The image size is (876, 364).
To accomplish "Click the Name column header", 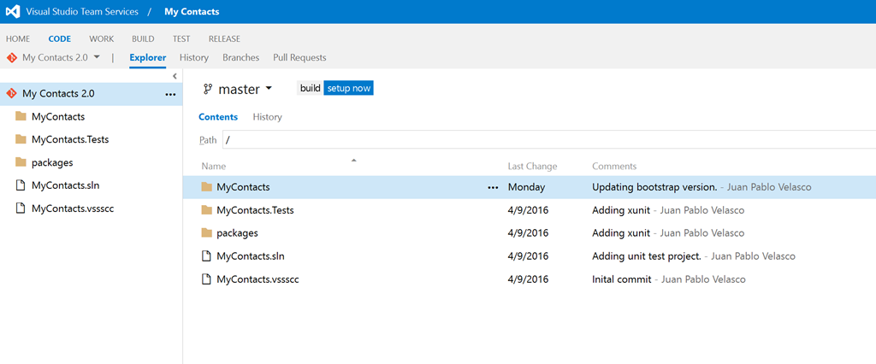I will [214, 167].
